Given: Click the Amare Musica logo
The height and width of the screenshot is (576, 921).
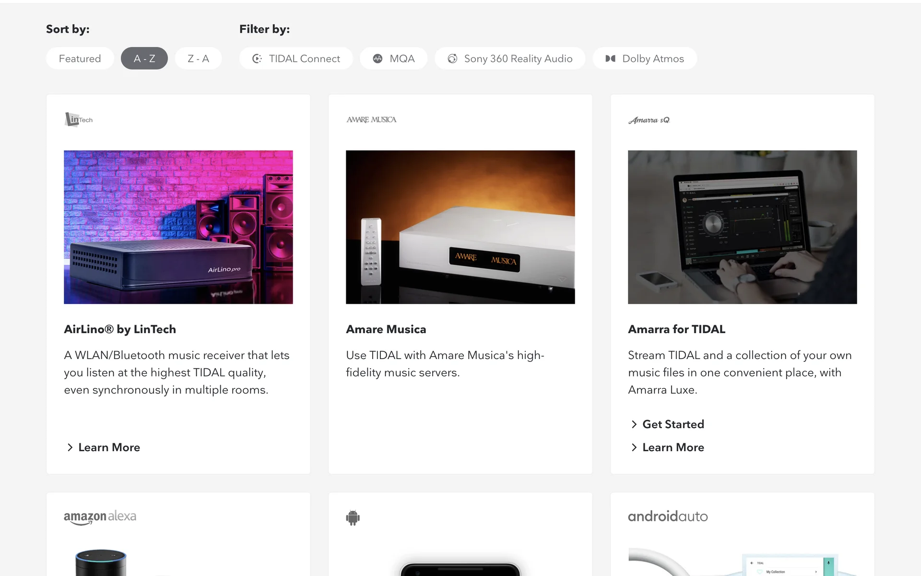Looking at the screenshot, I should point(371,120).
